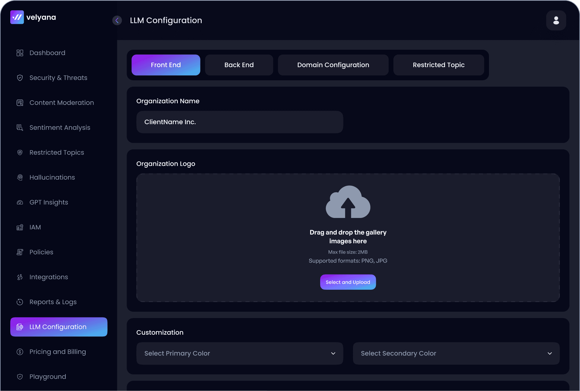Open the Dashboard page
This screenshot has width=580, height=391.
coord(59,53)
